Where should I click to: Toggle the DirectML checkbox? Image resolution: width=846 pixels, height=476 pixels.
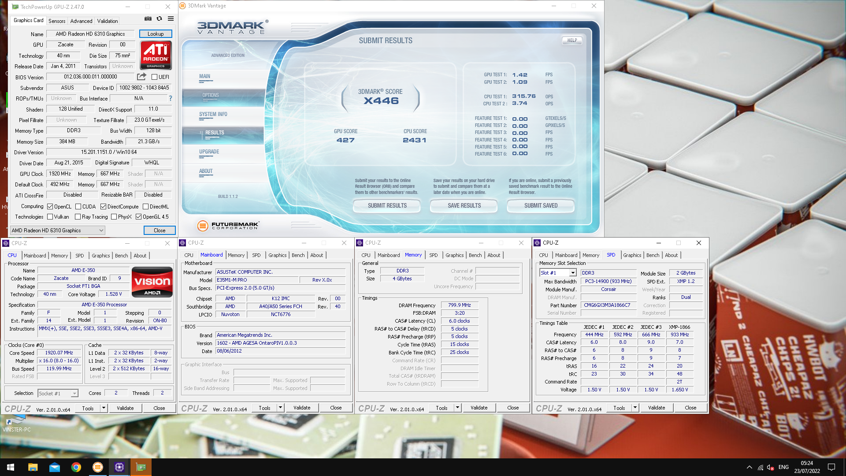[x=145, y=207]
